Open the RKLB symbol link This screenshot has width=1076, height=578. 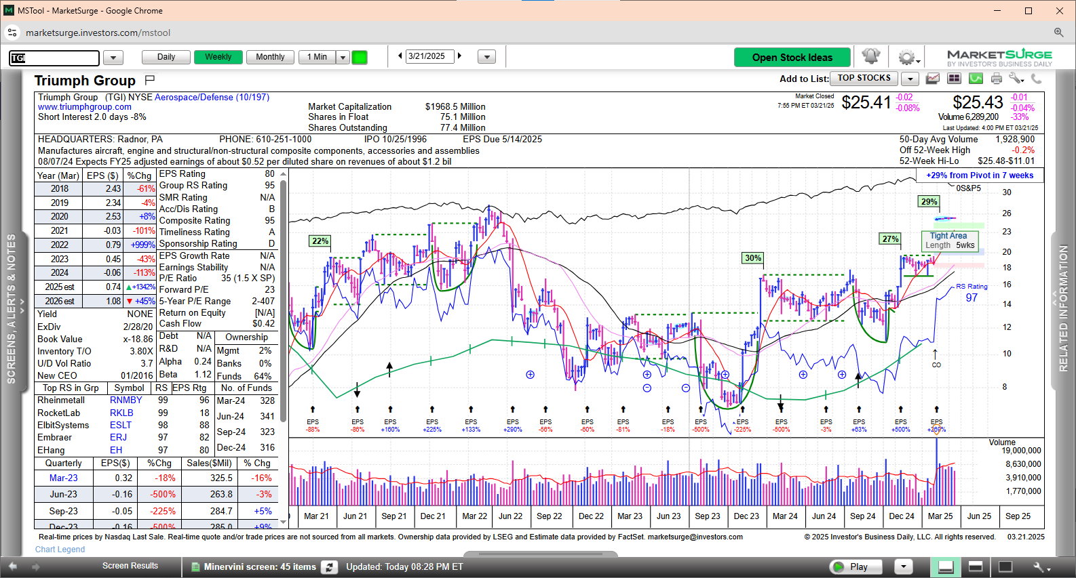pos(121,413)
